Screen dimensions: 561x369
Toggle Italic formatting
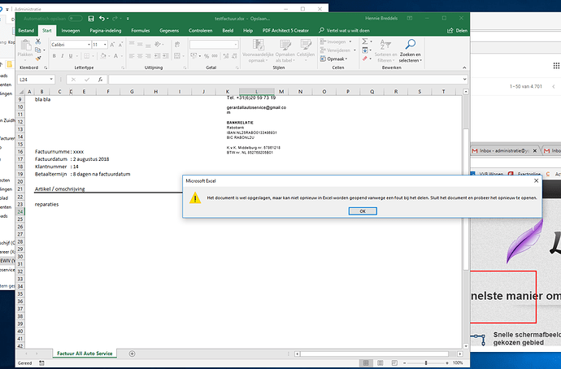[63, 56]
